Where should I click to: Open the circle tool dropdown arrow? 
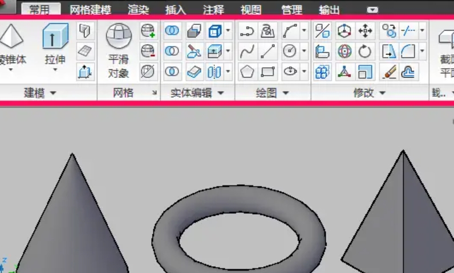click(x=304, y=51)
